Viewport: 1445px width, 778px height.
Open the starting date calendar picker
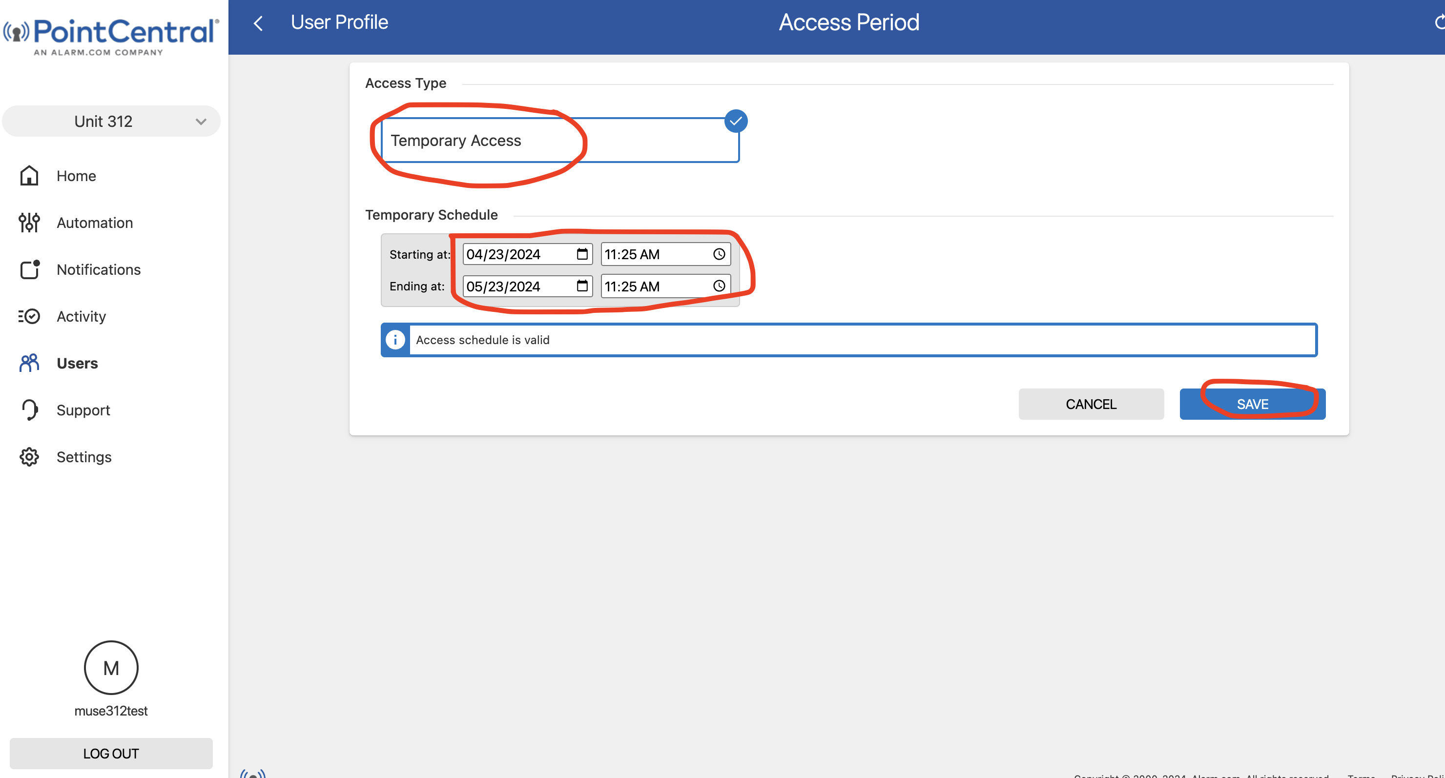[x=582, y=254]
